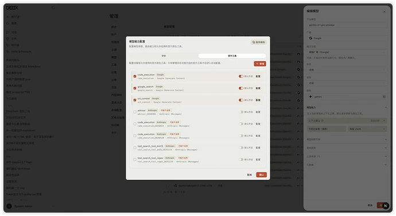Open the type dropdown below the status field
The height and width of the screenshot is (216, 396).
pyautogui.click(x=347, y=83)
